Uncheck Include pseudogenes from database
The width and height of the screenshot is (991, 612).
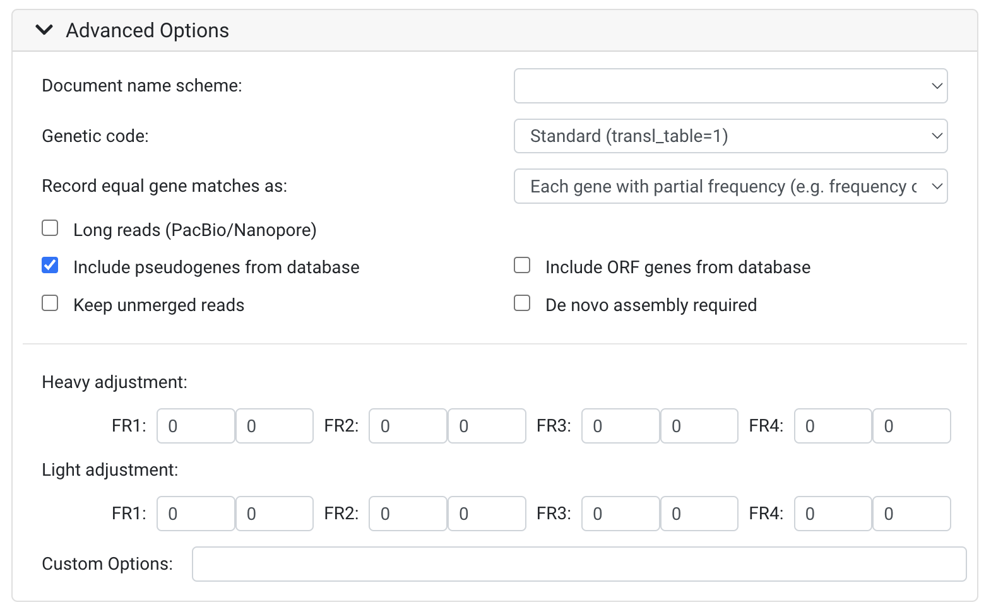point(50,266)
